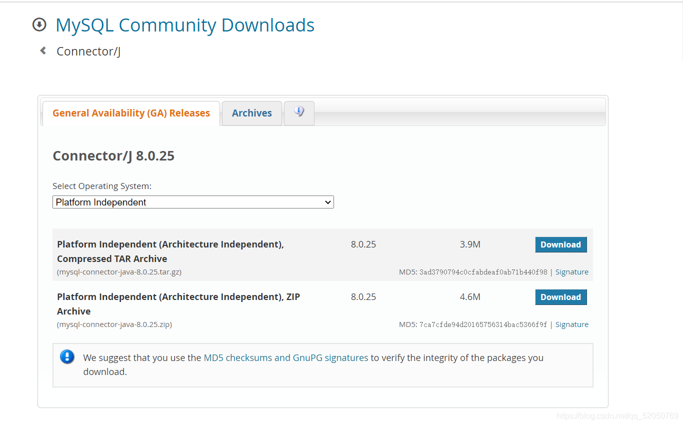Download the Compressed TAR Archive

click(561, 244)
